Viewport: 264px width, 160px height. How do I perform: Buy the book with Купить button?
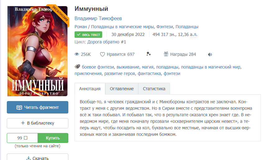click(x=53, y=138)
